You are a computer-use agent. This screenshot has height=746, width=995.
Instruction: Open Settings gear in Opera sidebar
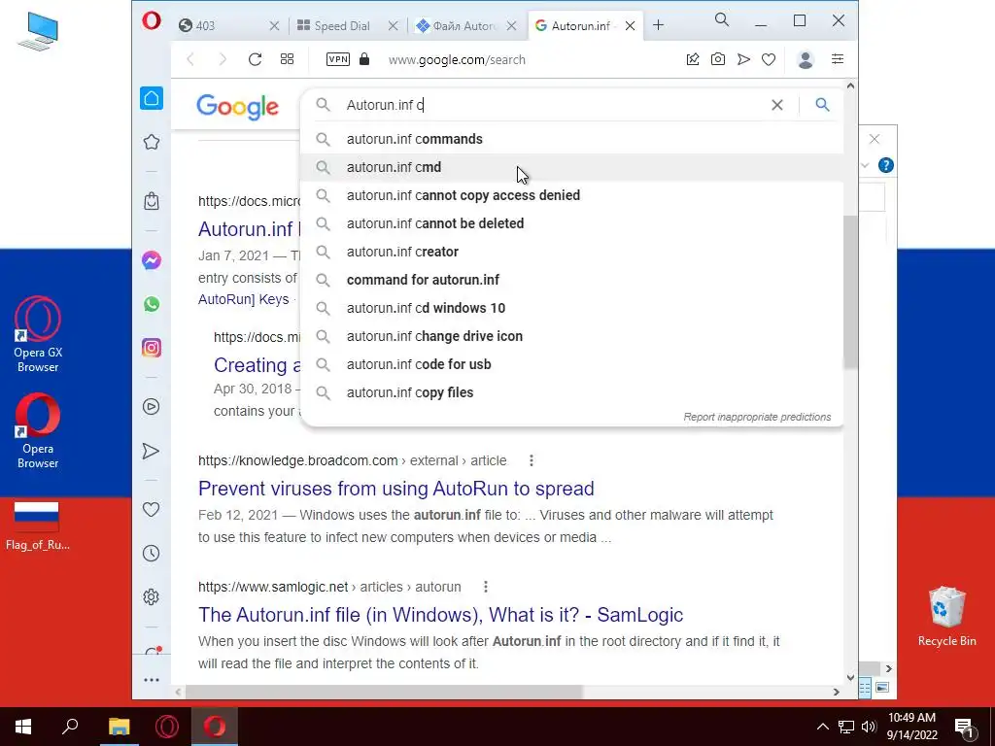click(151, 597)
